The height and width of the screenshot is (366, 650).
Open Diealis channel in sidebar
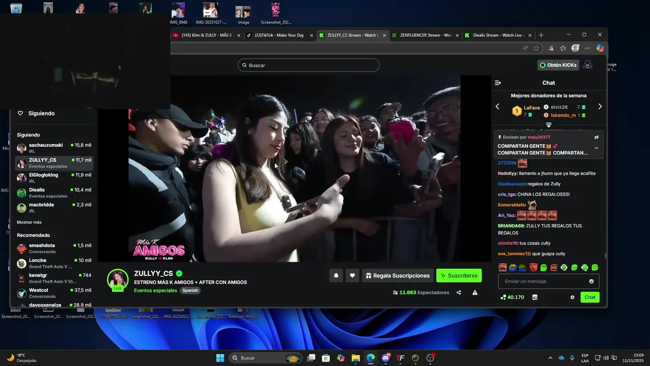click(54, 193)
